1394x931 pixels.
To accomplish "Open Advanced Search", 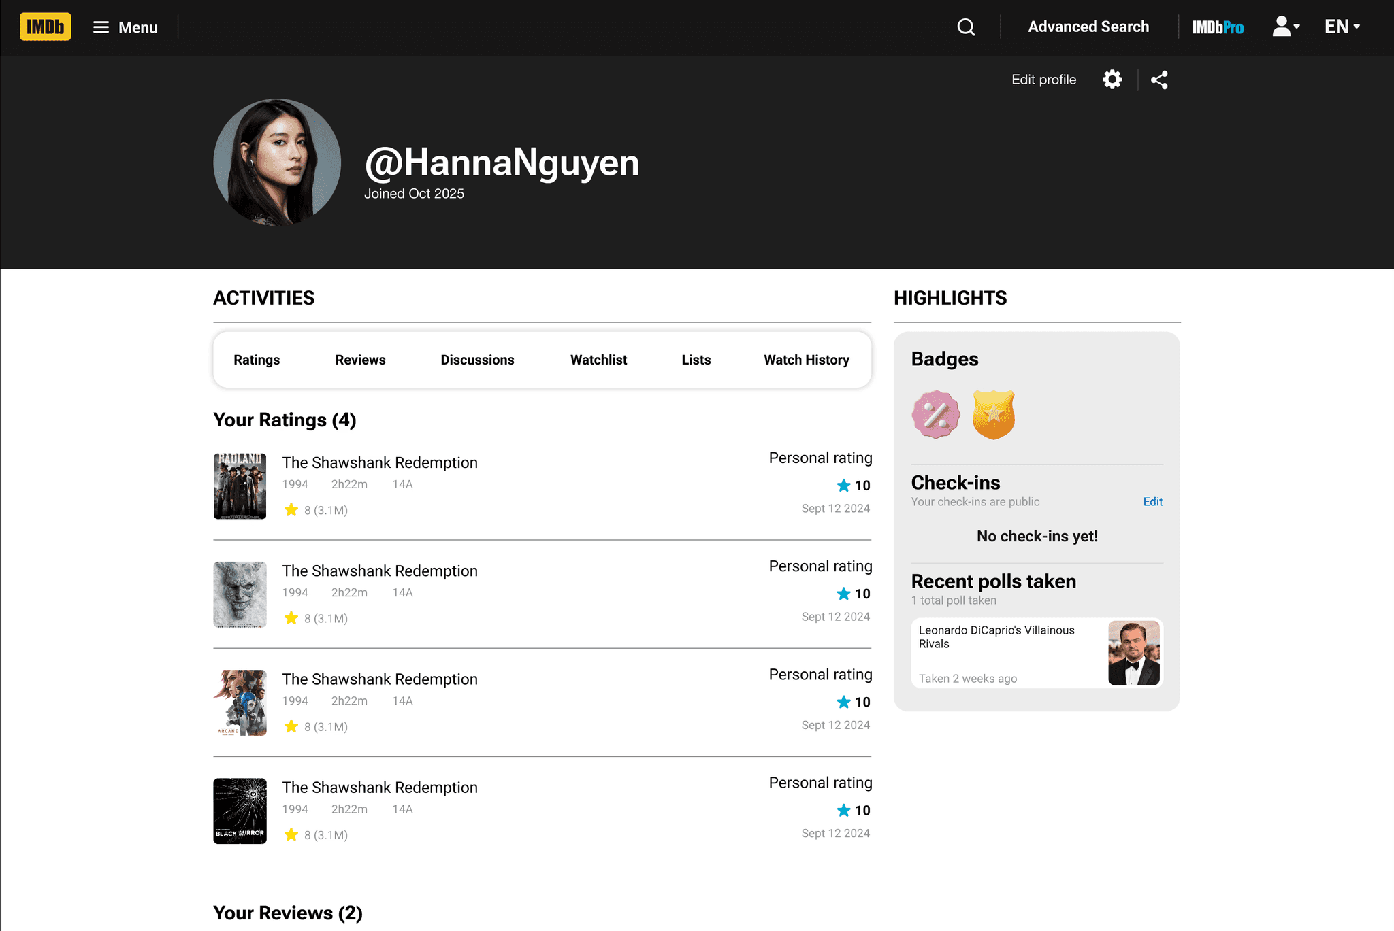I will 1088,27.
